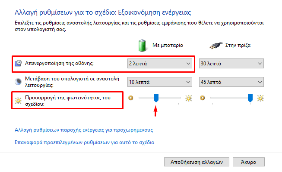Open the '30 λεπτά' plugged-in display dropdown
The width and height of the screenshot is (282, 172).
pyautogui.click(x=231, y=64)
